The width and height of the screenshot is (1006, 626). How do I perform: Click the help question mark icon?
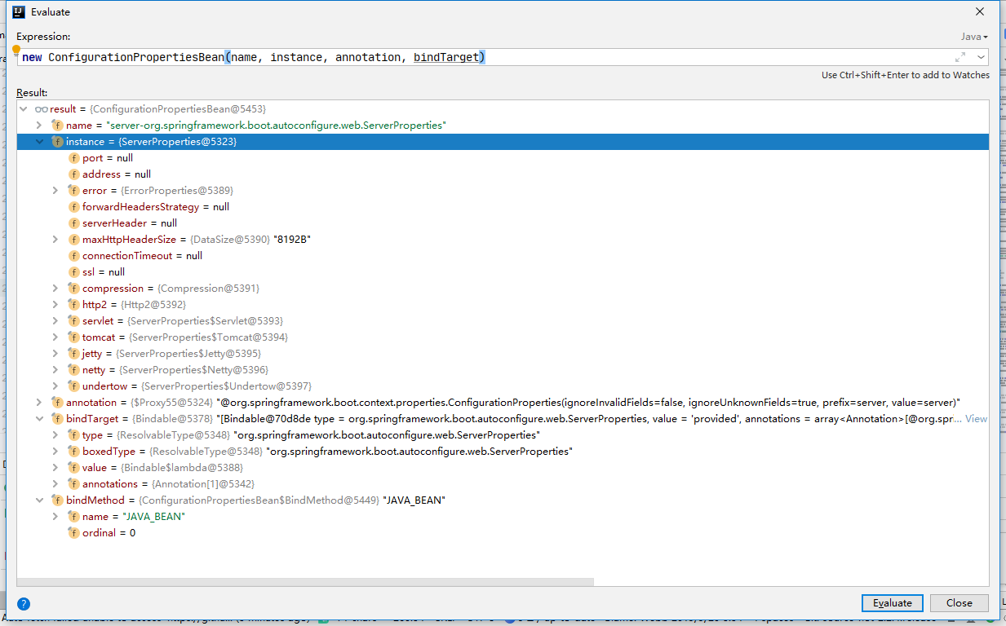click(24, 603)
